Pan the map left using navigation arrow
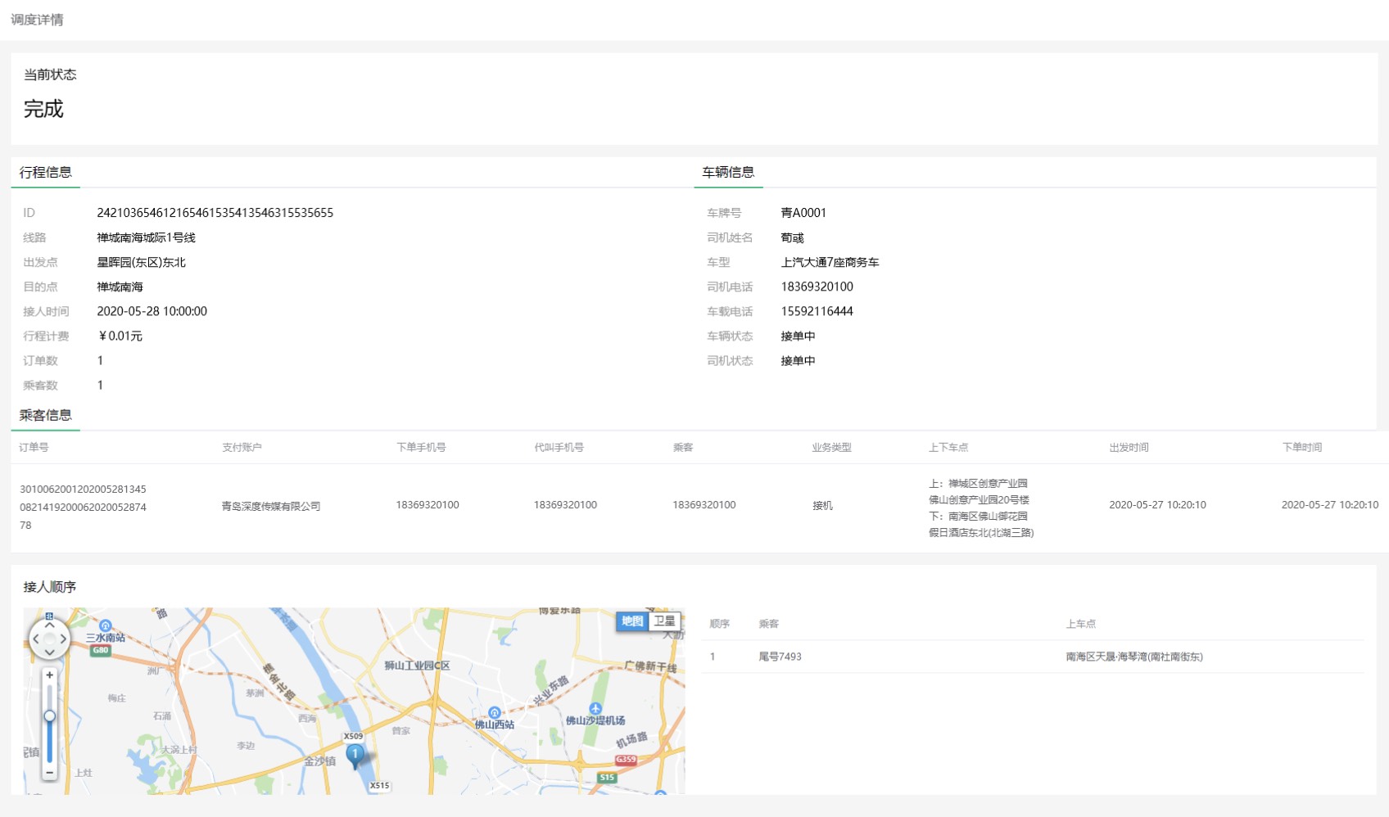The image size is (1389, 817). 35,639
